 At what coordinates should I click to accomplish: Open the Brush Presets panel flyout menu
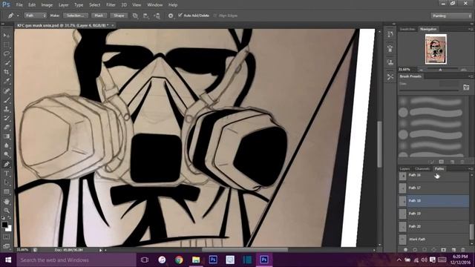(471, 76)
